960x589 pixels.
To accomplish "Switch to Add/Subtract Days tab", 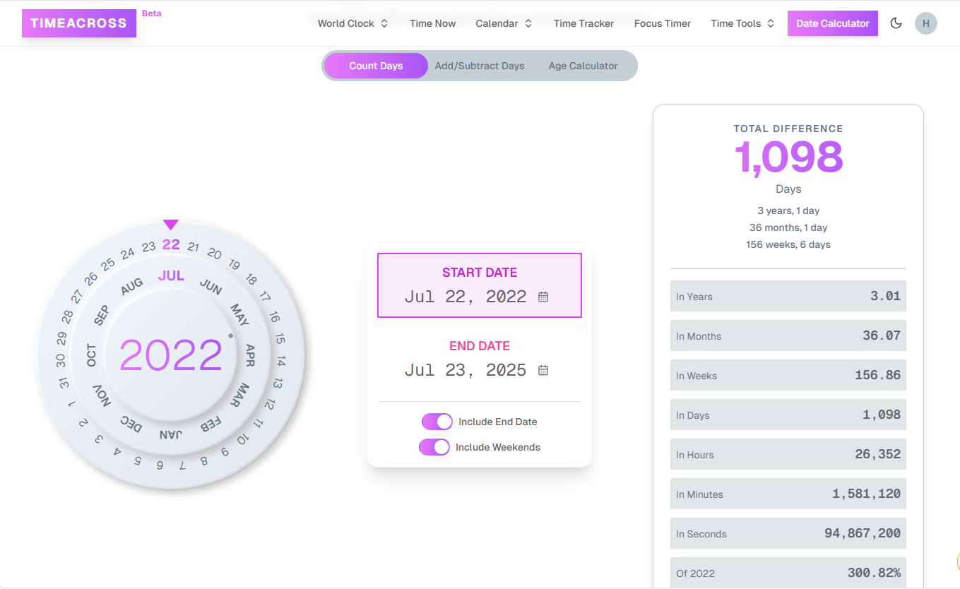I will click(x=480, y=66).
